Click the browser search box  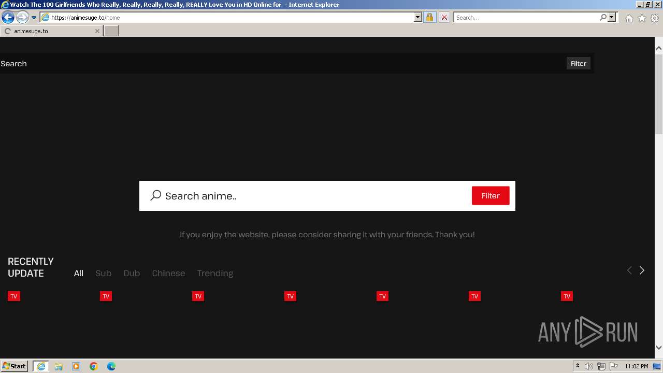coord(526,17)
